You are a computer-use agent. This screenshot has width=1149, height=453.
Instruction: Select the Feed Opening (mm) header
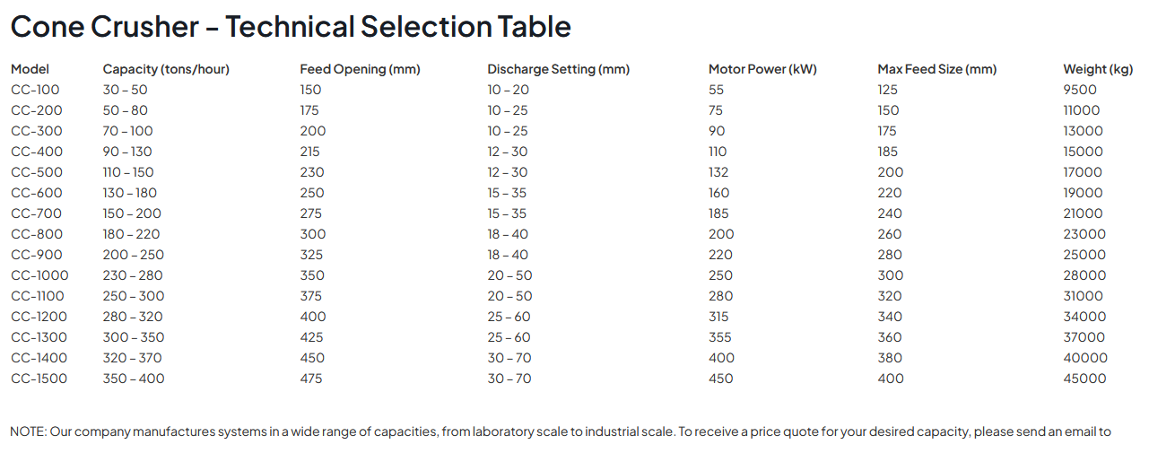(360, 69)
